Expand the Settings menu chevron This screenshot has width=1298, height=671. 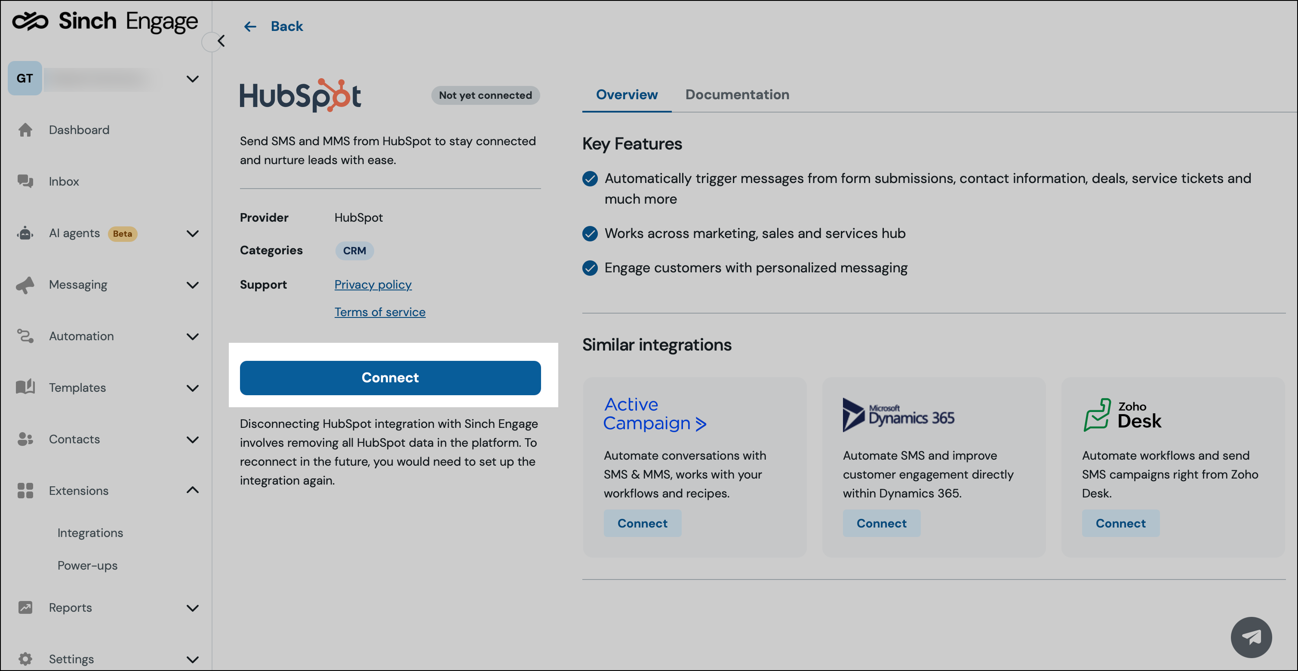(x=193, y=659)
